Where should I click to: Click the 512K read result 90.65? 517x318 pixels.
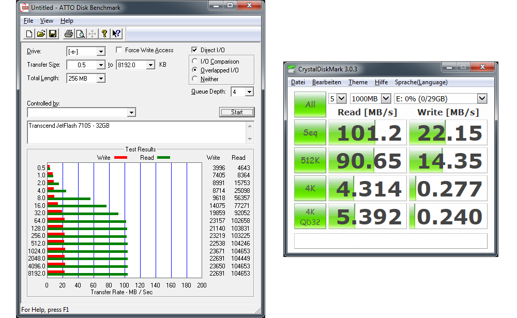pyautogui.click(x=368, y=160)
